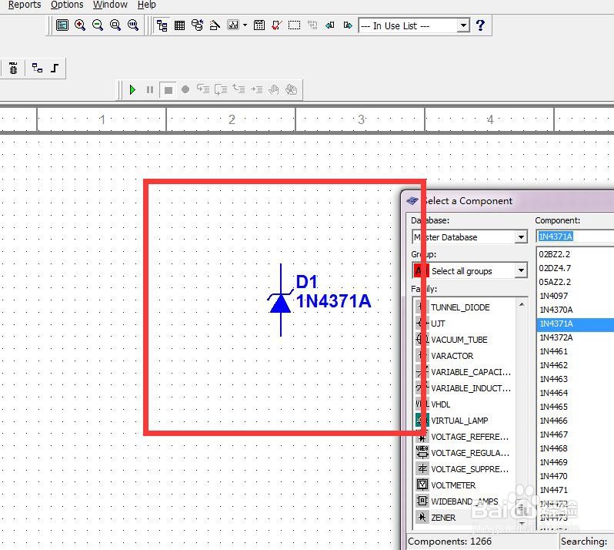This screenshot has width=614, height=550.
Task: Click the round record-style simulation button
Action: coord(185,90)
